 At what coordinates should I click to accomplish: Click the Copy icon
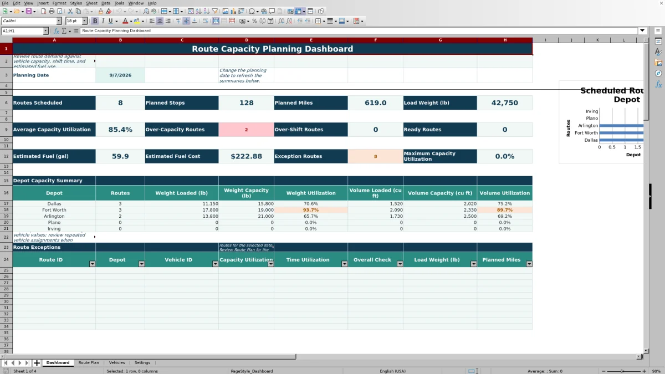pos(78,11)
